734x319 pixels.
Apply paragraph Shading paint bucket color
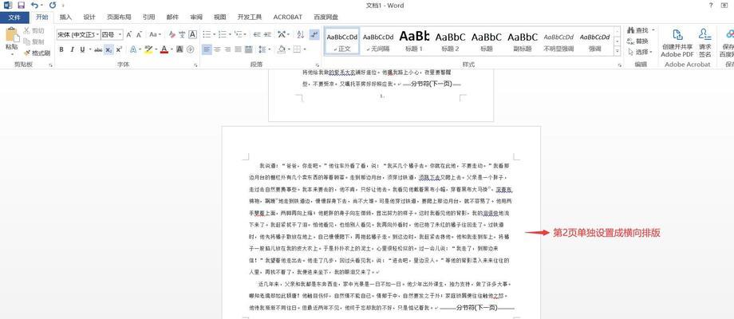pyautogui.click(x=282, y=49)
